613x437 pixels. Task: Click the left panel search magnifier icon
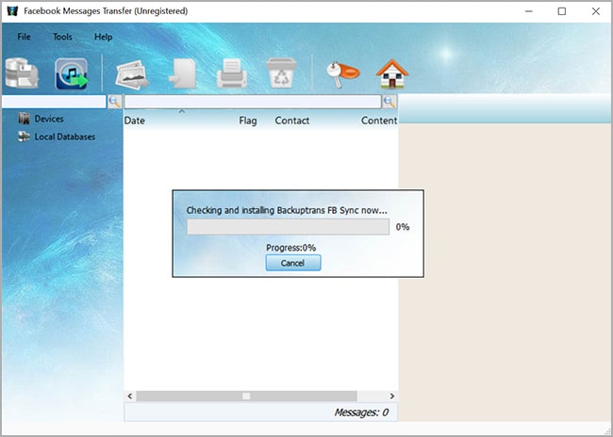point(114,102)
